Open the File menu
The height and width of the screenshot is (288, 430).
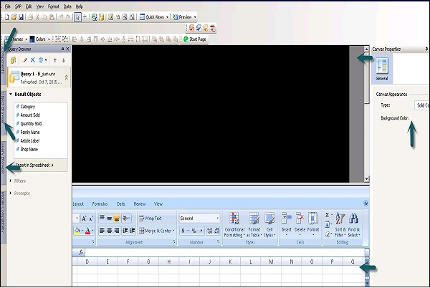tap(8, 6)
